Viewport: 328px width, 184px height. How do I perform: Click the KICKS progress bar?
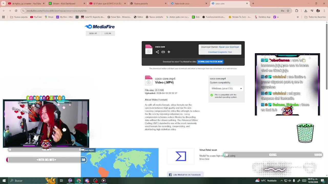(273, 155)
